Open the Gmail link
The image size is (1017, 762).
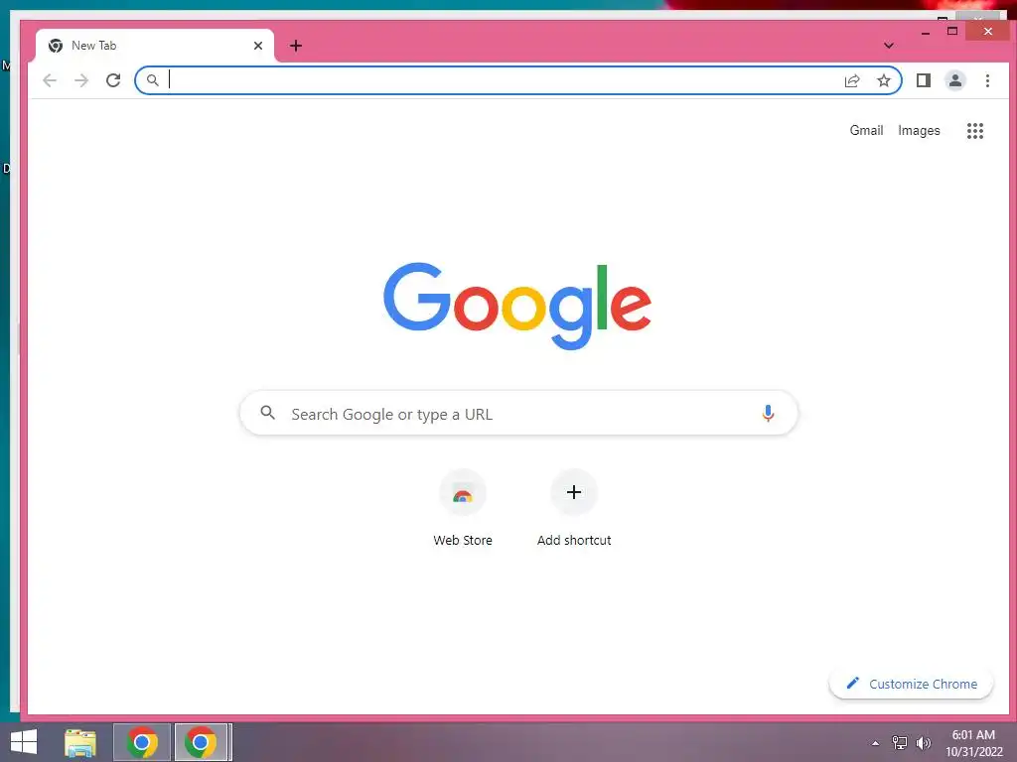[866, 130]
